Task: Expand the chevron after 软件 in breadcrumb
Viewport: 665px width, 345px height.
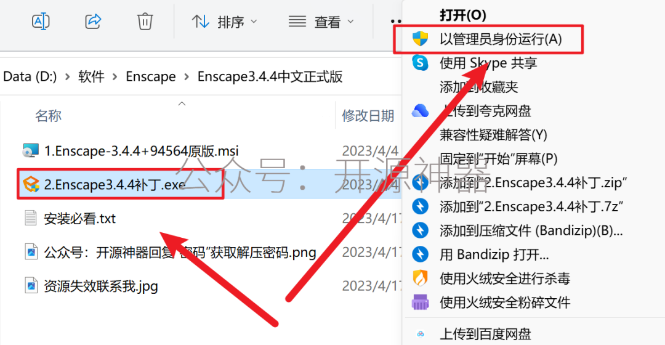Action: coord(115,77)
